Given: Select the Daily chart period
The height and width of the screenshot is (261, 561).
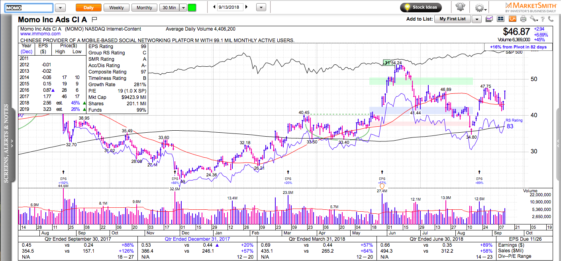Looking at the screenshot, I should tap(88, 8).
